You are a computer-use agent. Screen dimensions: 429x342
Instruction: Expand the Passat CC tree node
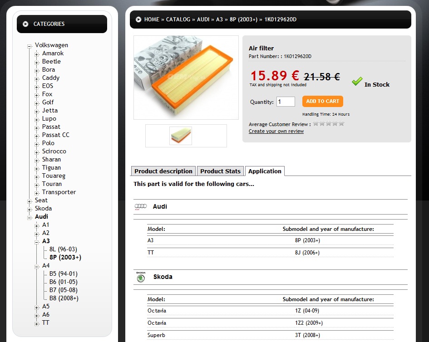[37, 136]
